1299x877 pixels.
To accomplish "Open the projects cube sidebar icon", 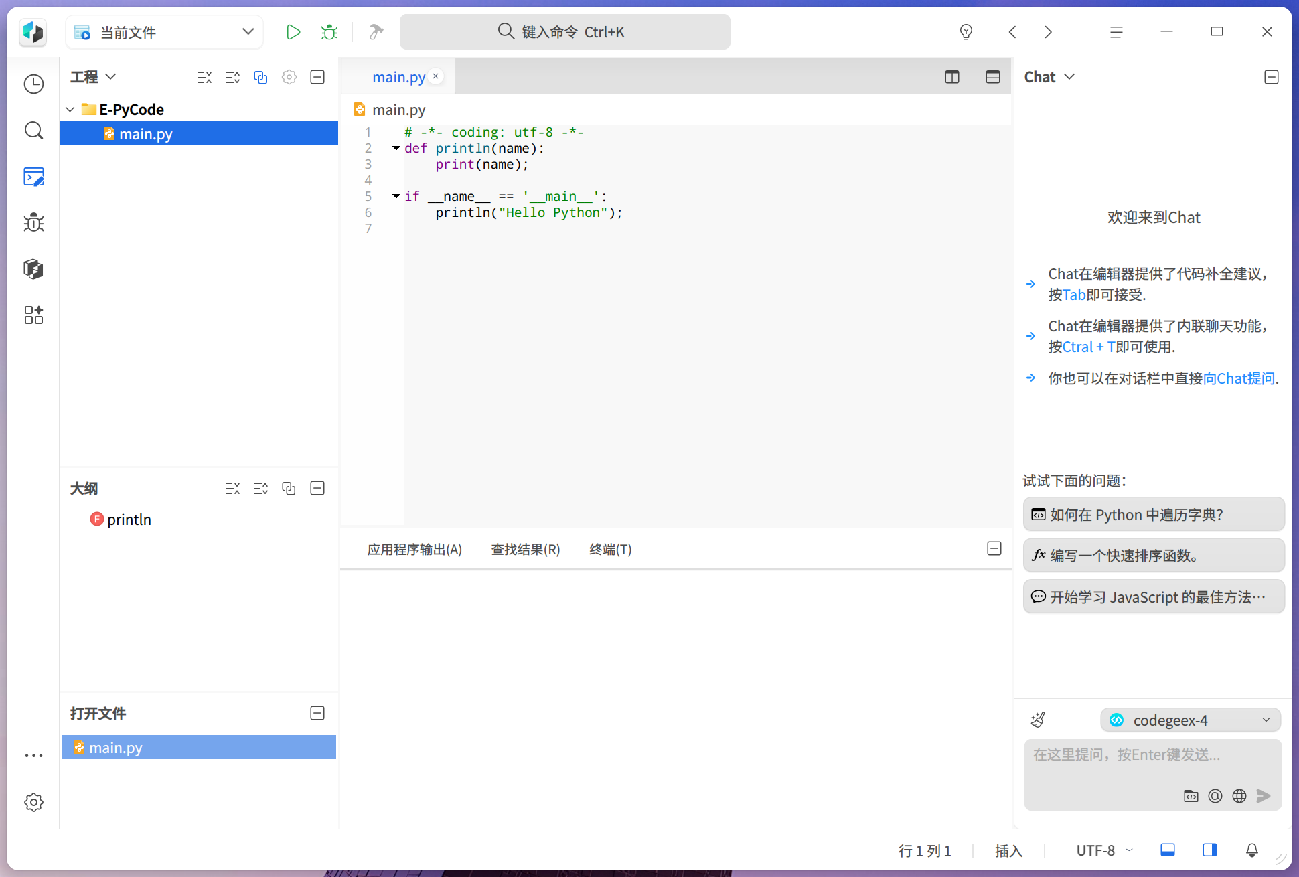I will (x=33, y=269).
